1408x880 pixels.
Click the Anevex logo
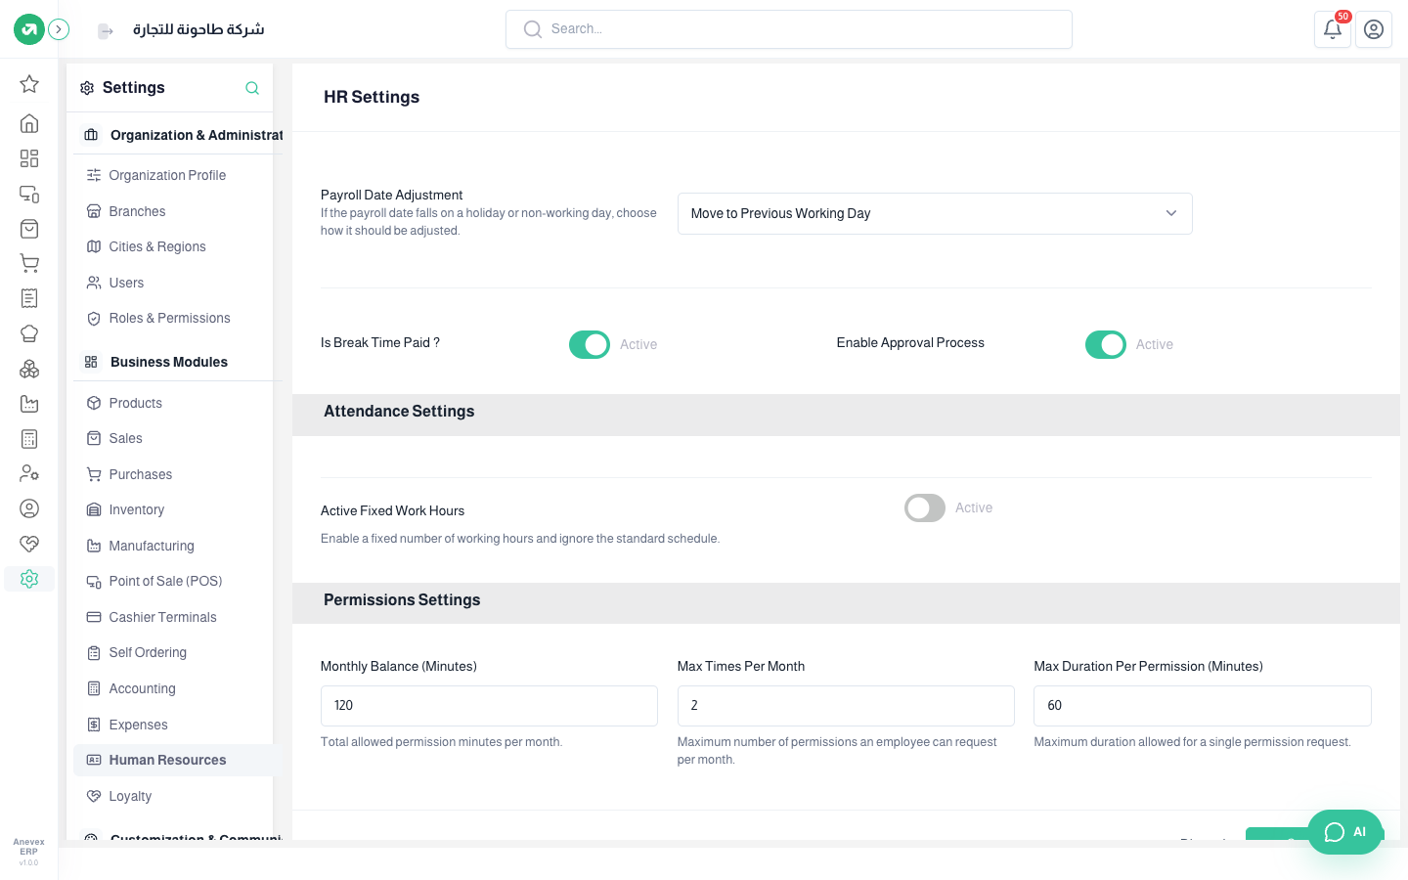29,29
